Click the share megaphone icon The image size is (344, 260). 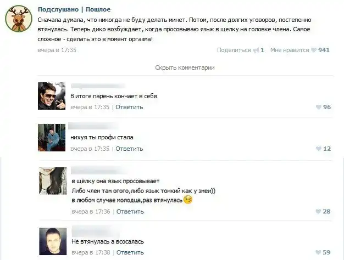[256, 50]
